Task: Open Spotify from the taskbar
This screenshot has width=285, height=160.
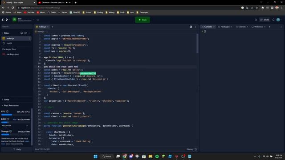Action: pyautogui.click(x=157, y=156)
